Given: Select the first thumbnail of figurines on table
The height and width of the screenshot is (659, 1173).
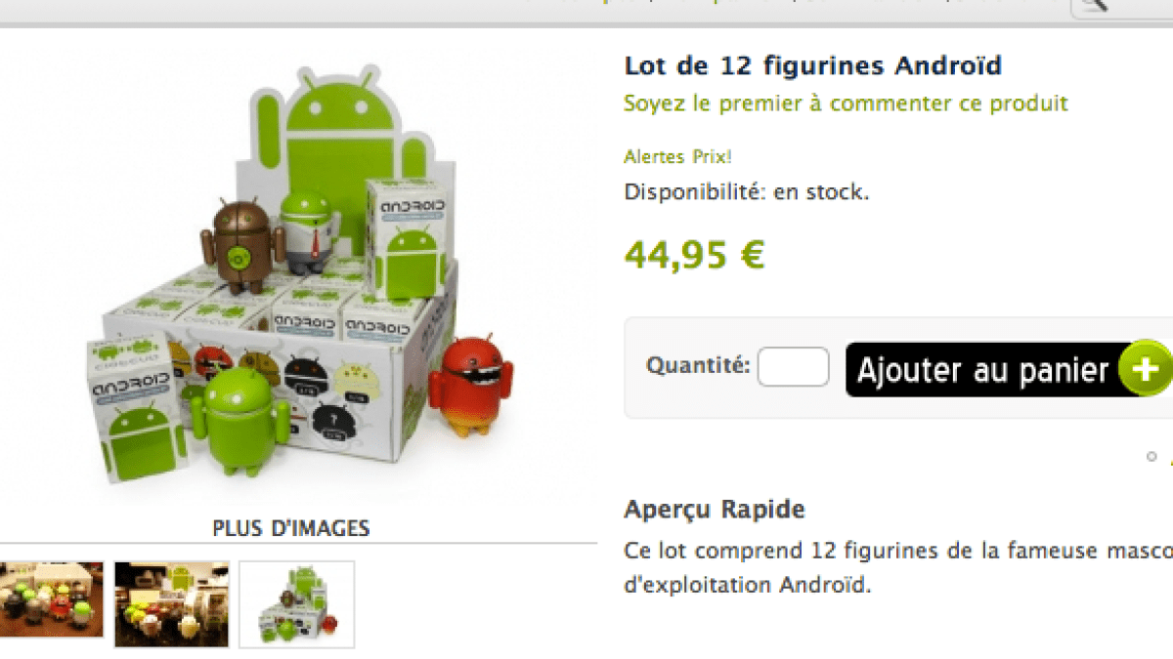Looking at the screenshot, I should tap(52, 598).
